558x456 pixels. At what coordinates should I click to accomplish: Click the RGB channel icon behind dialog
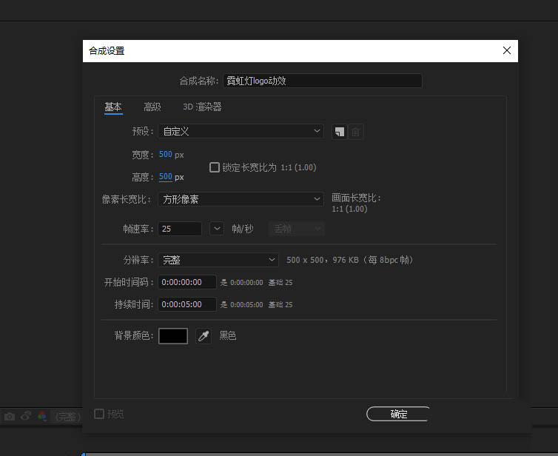pos(42,416)
